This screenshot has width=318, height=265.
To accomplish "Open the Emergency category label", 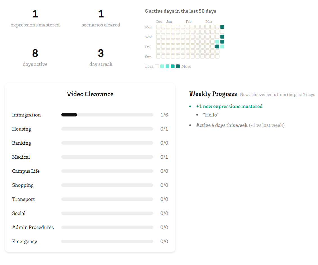I will (x=25, y=241).
